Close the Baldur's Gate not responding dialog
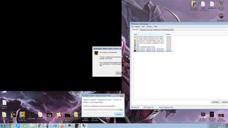This screenshot has width=228, height=128. click(122, 96)
